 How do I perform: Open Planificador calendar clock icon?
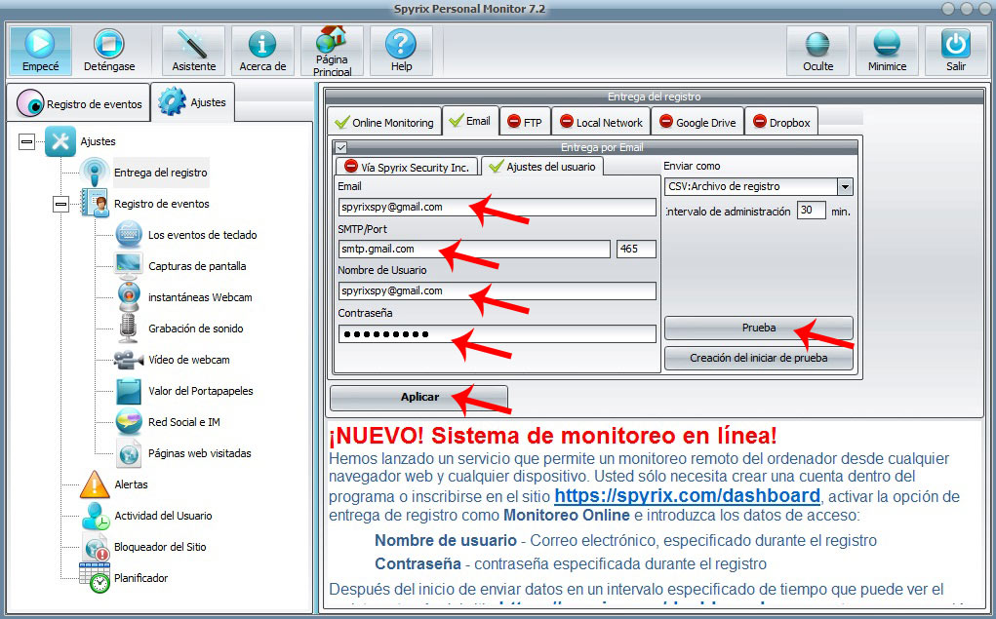95,578
